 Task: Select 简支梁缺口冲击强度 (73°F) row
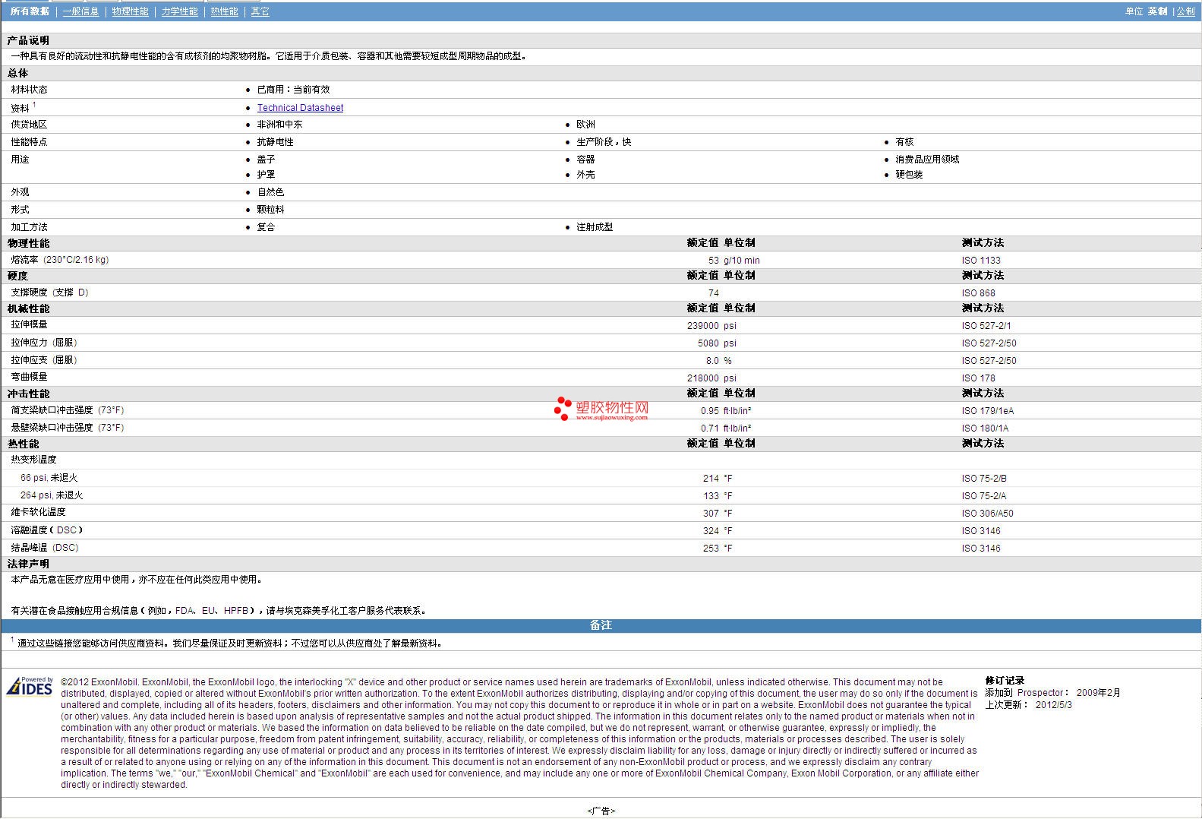(x=601, y=410)
